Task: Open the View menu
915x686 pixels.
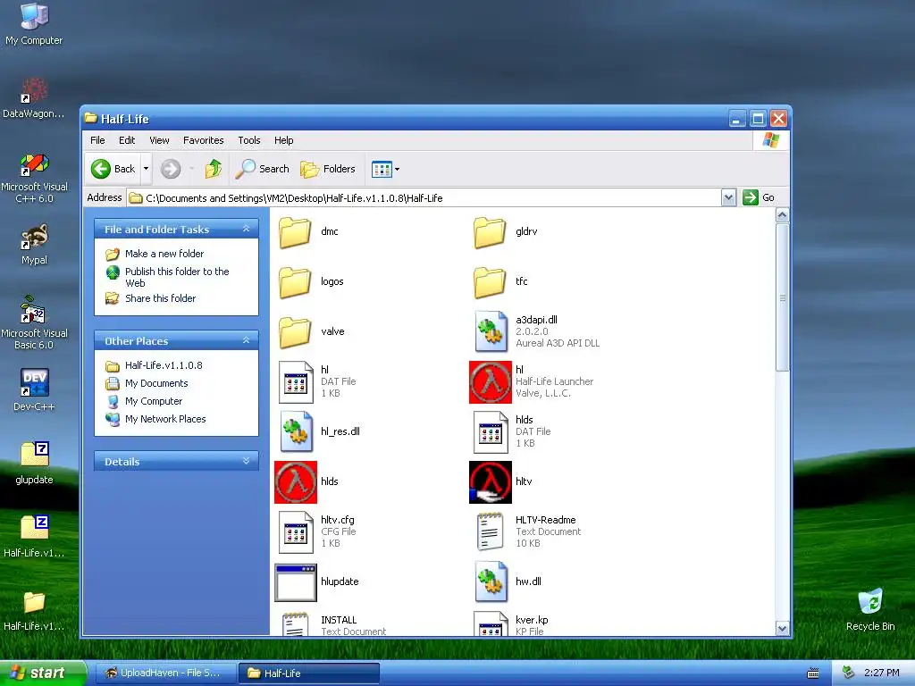Action: click(x=159, y=140)
